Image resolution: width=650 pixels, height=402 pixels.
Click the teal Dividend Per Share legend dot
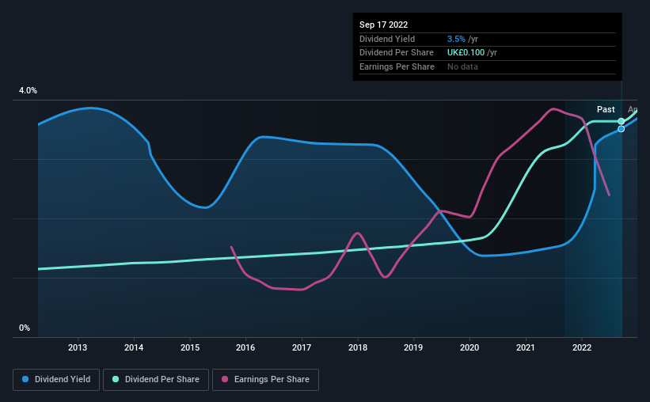click(x=116, y=379)
